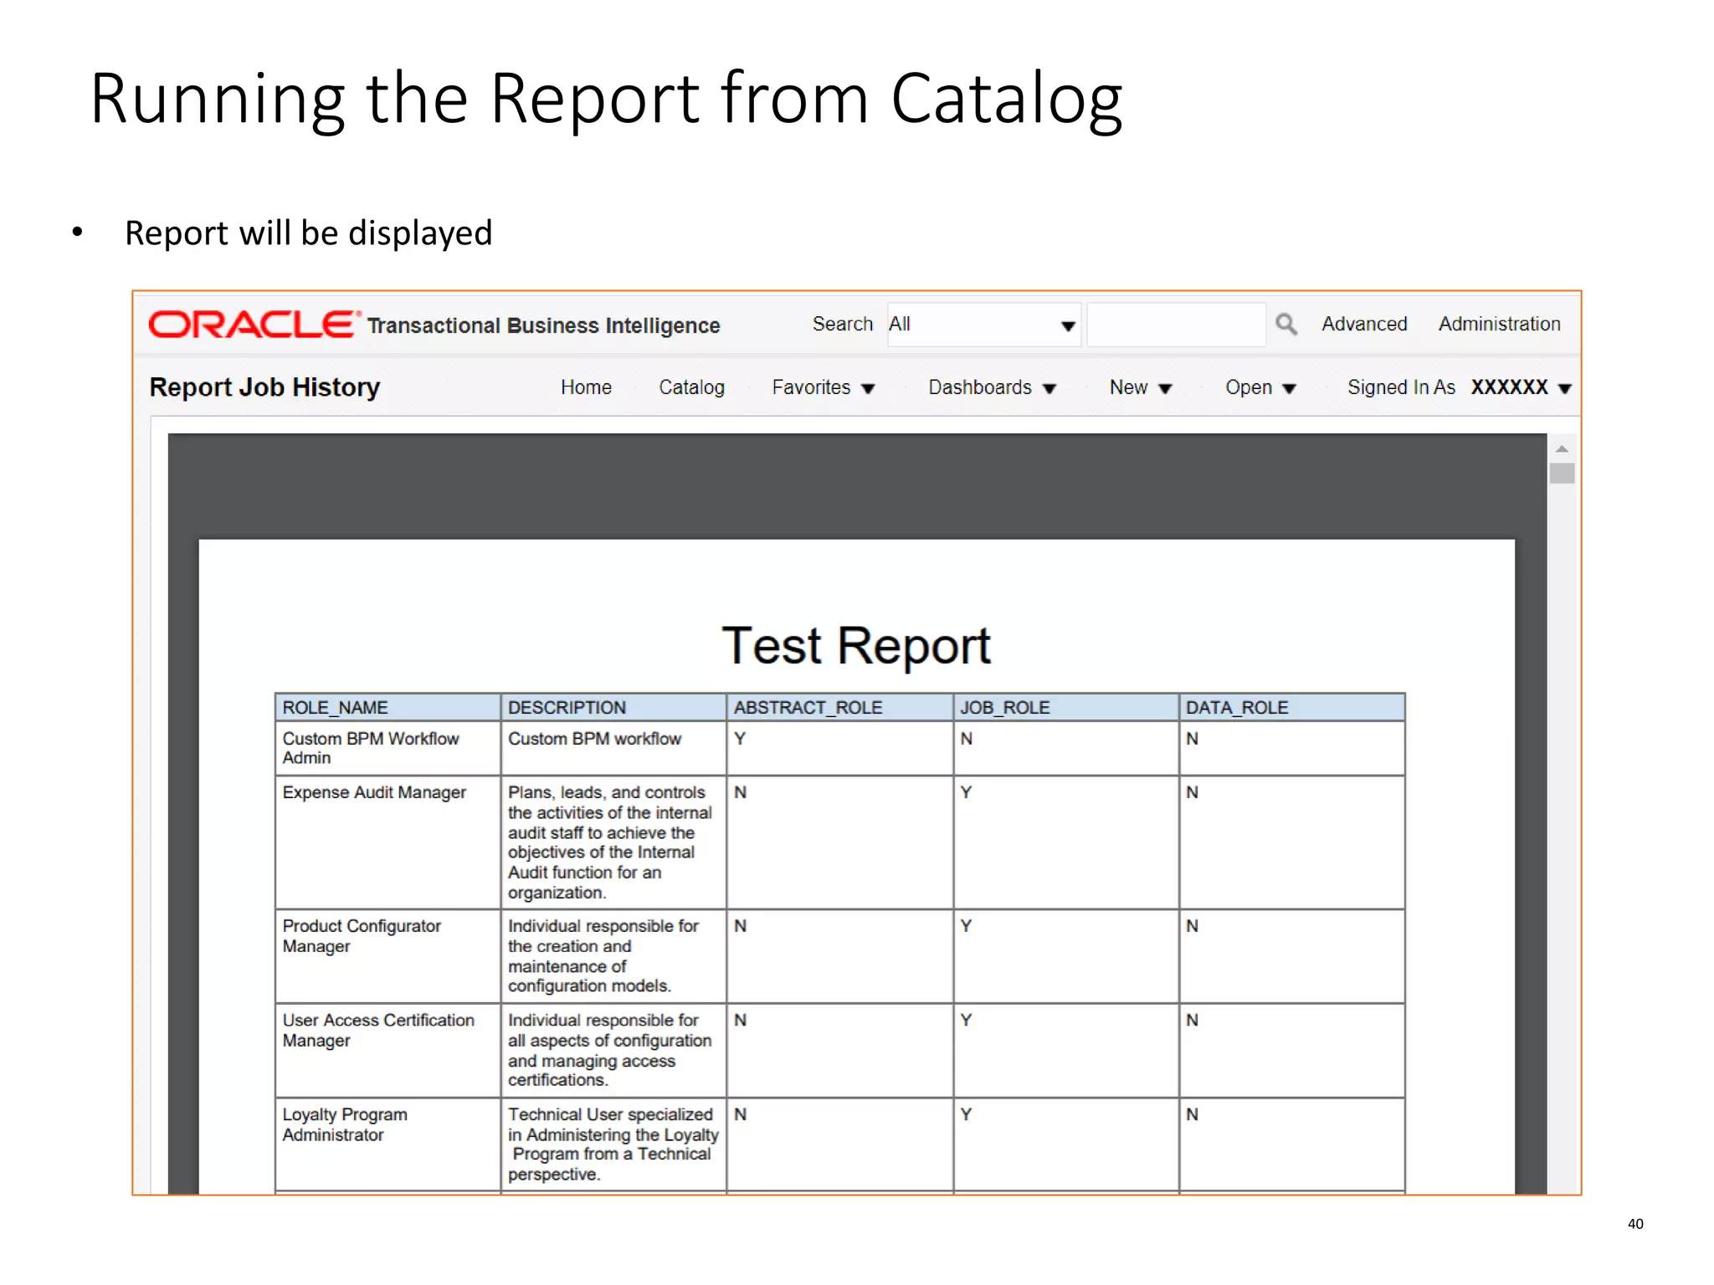Click the 'Test Report' title
Viewport: 1714px width, 1285px height.
856,646
